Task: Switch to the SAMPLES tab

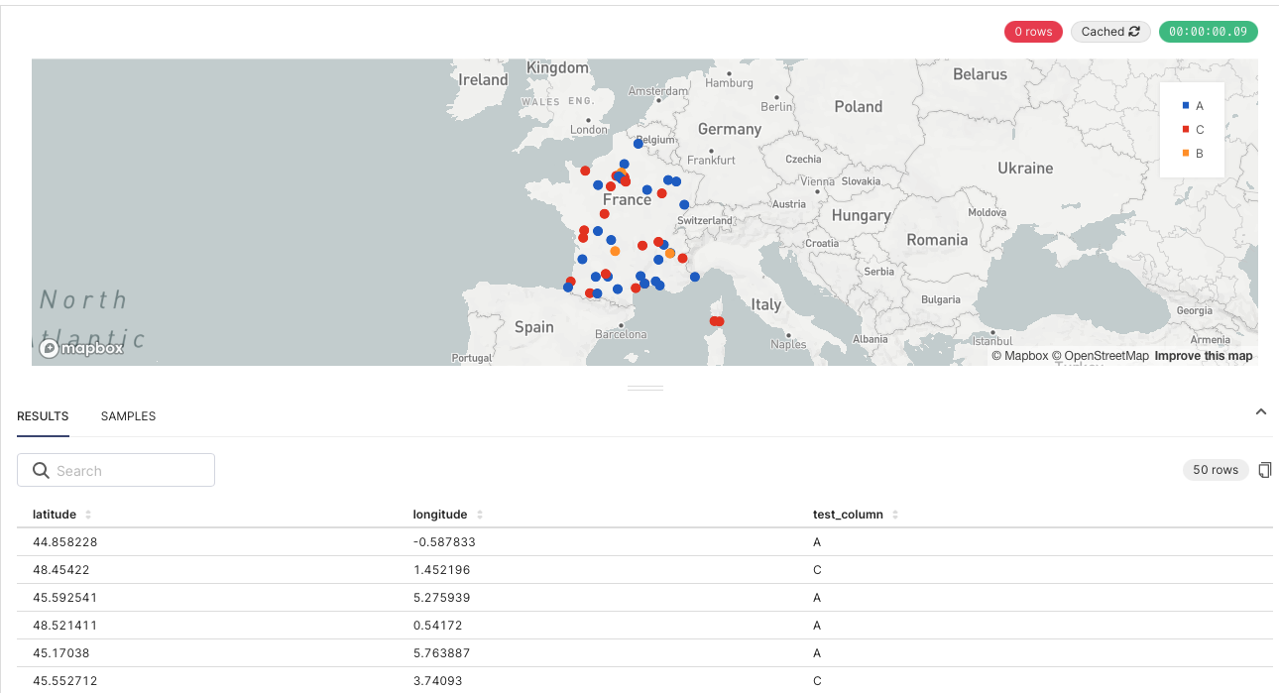Action: coord(128,416)
